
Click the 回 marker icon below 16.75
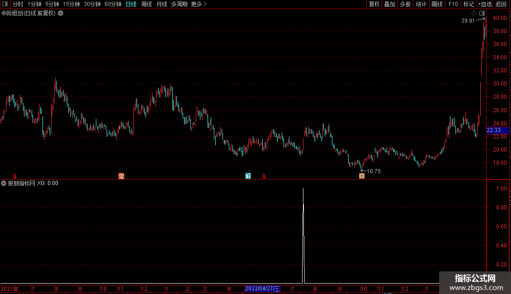click(x=362, y=176)
